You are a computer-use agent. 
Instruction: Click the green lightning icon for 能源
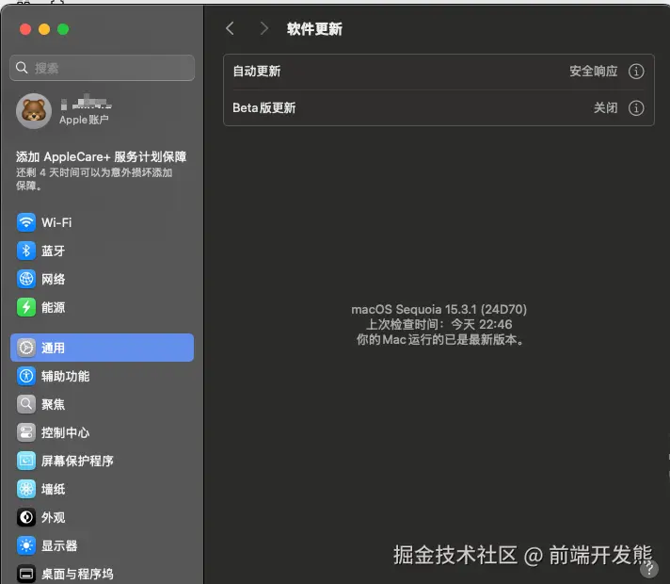(26, 307)
